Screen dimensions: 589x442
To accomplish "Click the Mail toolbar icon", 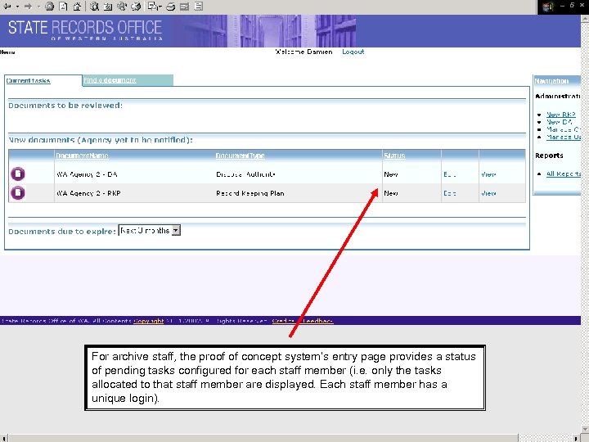I will (155, 7).
